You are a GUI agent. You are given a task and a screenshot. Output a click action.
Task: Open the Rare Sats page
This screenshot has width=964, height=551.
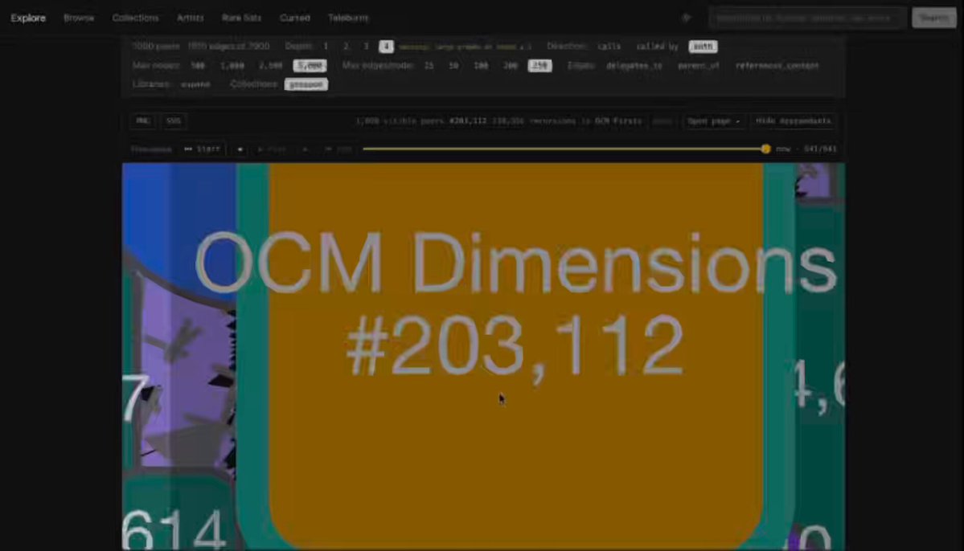tap(242, 18)
